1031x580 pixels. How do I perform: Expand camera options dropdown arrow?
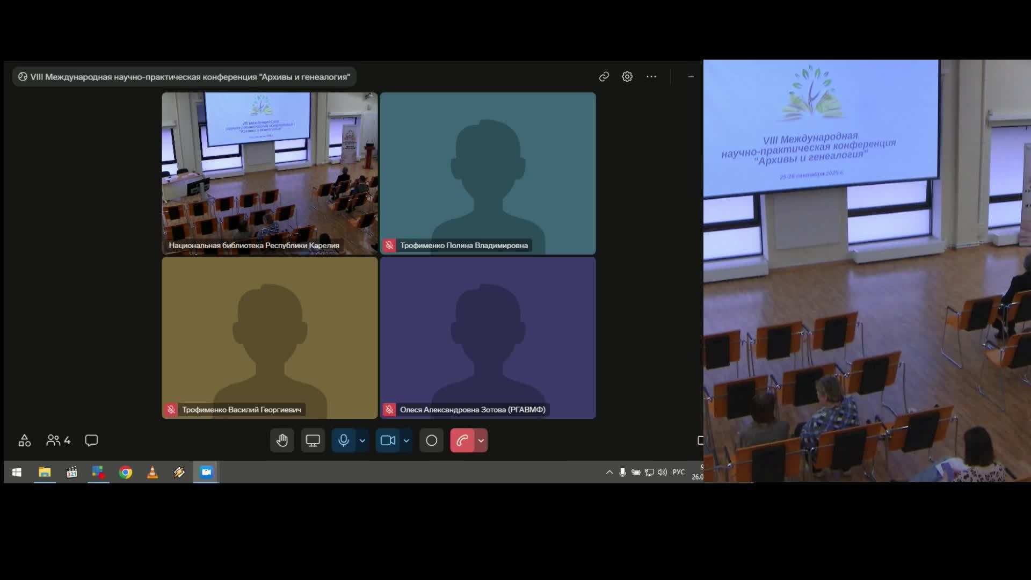click(x=406, y=441)
